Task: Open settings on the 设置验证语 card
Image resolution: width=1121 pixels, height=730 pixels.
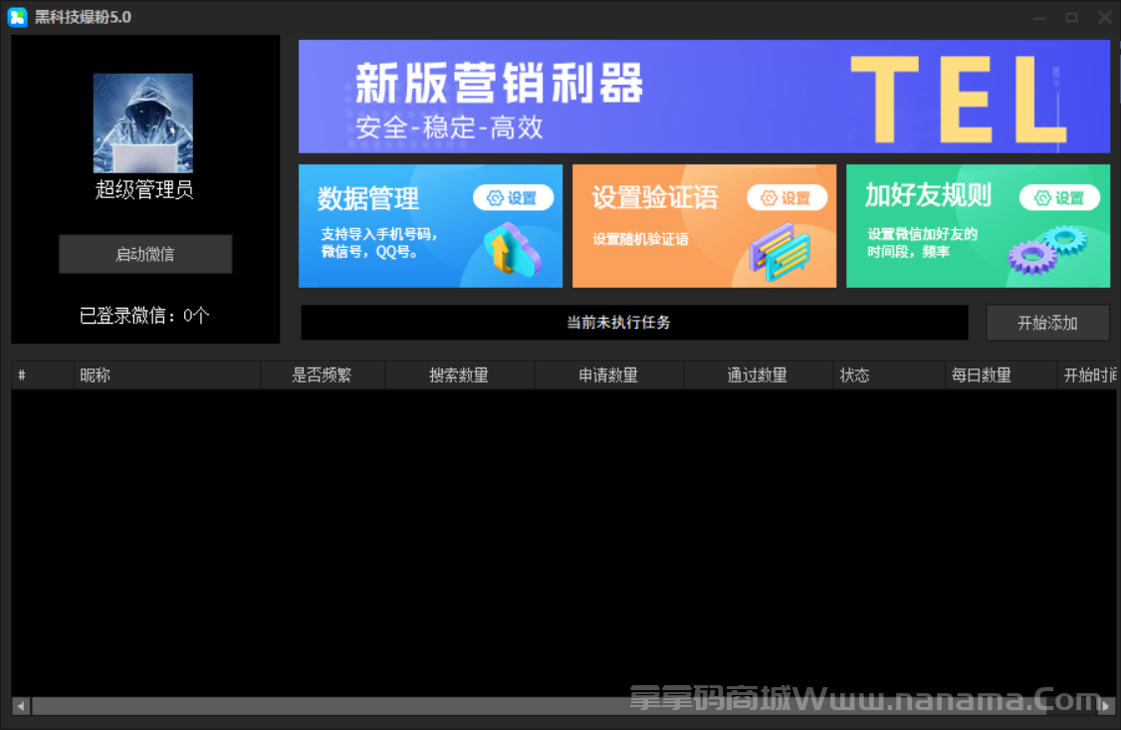Action: coord(787,198)
